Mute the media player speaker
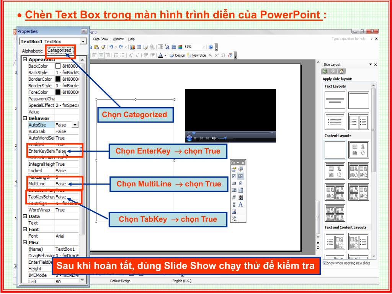The image size is (392, 294). (x=214, y=138)
